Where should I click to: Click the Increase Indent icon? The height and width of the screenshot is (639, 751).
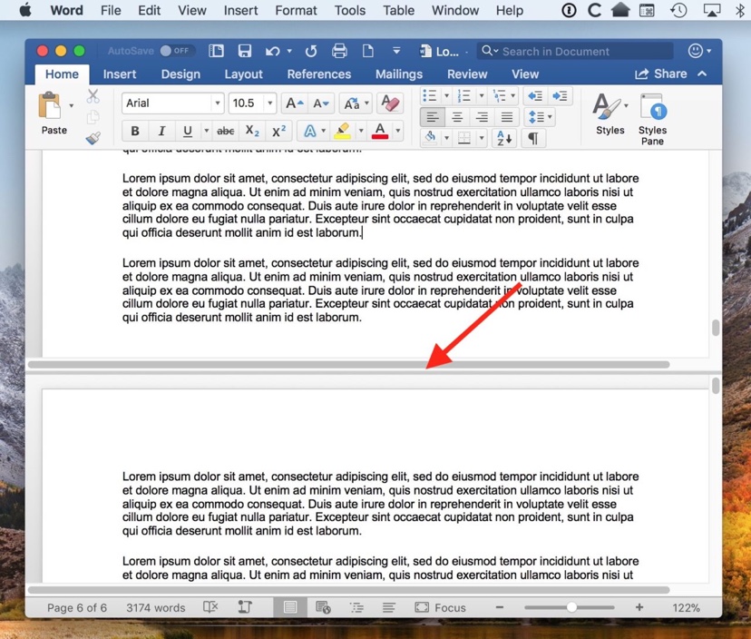(x=560, y=96)
